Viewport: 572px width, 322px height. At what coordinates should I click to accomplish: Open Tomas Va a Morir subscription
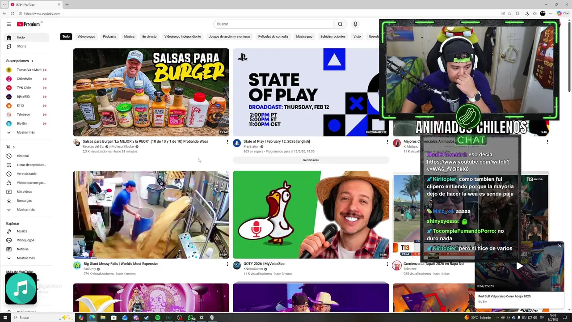point(27,70)
